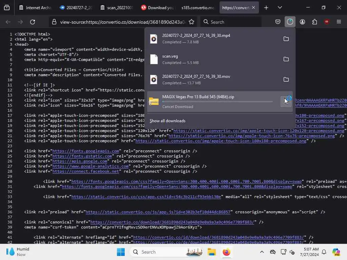Screen dimensions: 347x260
Task: Show hidden tray icons chevron
Action: tap(262, 252)
